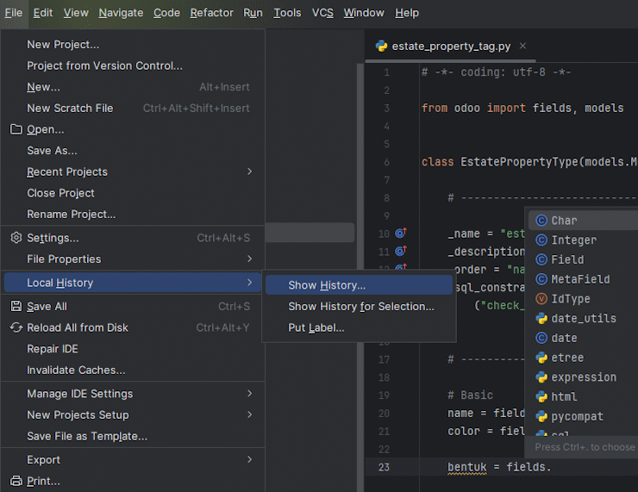This screenshot has height=492, width=638.
Task: Open the Window menu
Action: pos(364,13)
